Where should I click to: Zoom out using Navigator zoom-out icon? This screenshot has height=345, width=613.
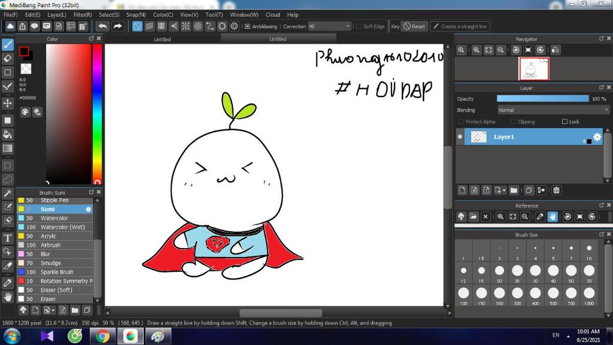point(500,50)
